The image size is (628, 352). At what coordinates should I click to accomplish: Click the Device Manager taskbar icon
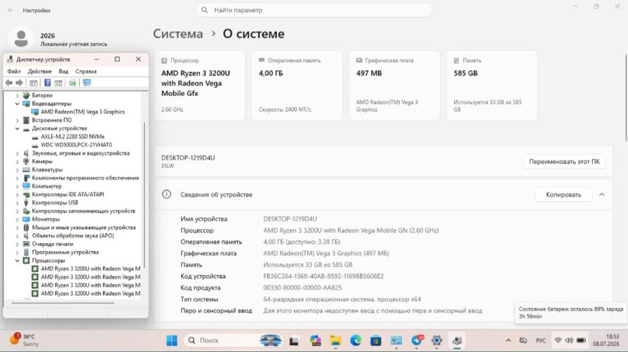click(x=457, y=341)
